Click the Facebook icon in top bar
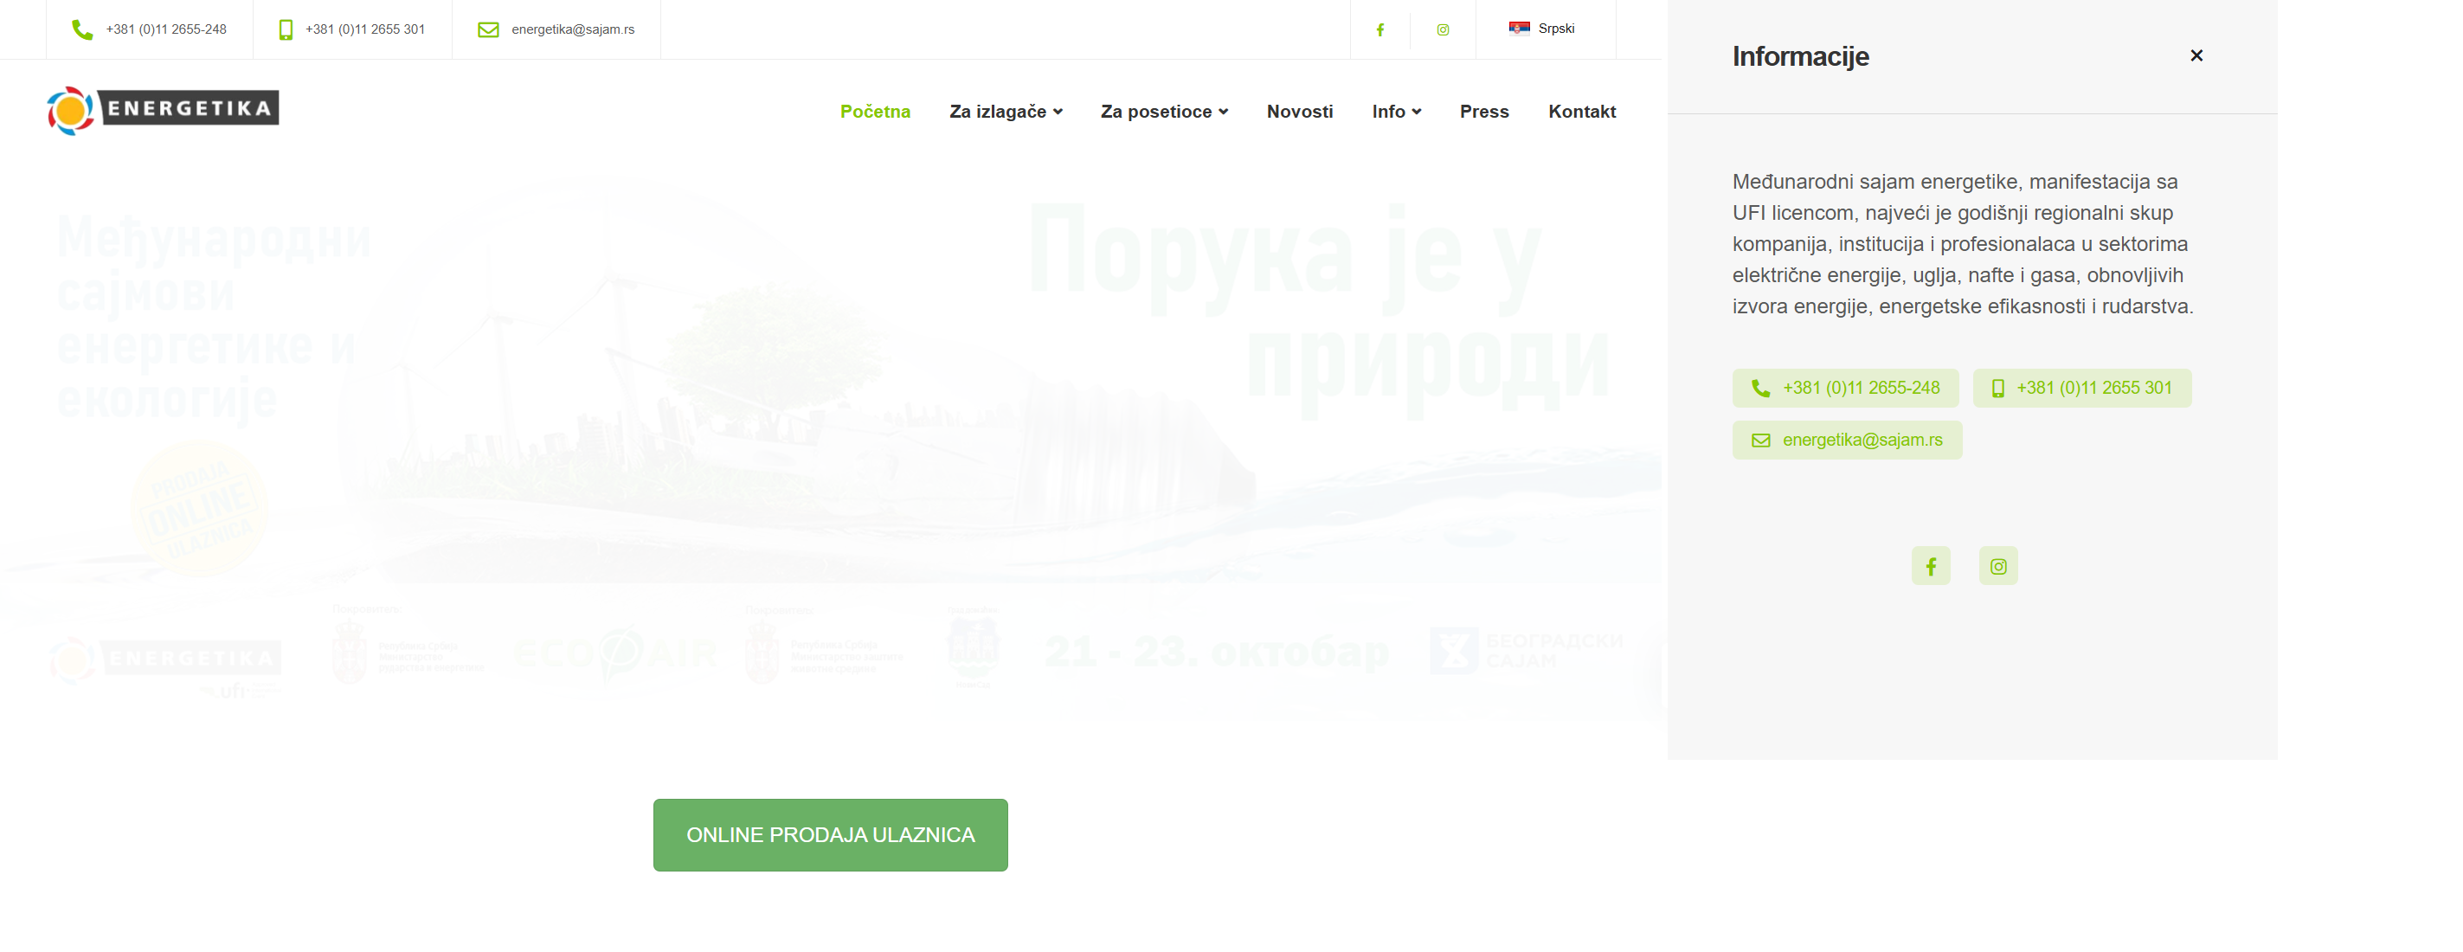The image size is (2463, 952). pos(1379,29)
